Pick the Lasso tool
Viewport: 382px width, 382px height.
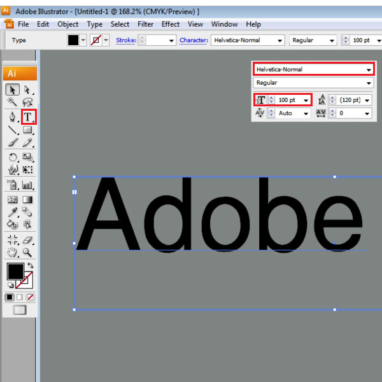coord(27,102)
